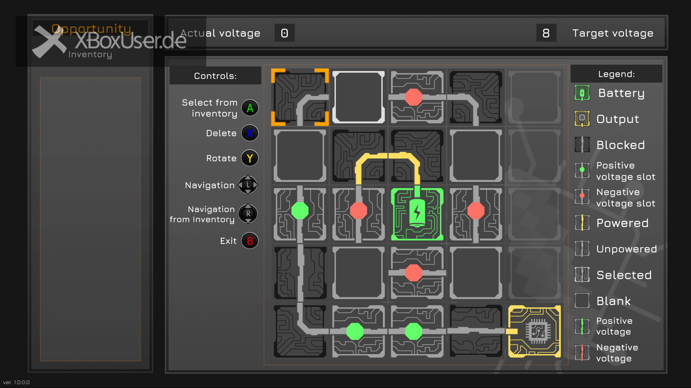This screenshot has width=691, height=388.
Task: Select the blocked vertical-wire tile above the bottom-left corner
Action: 300,273
